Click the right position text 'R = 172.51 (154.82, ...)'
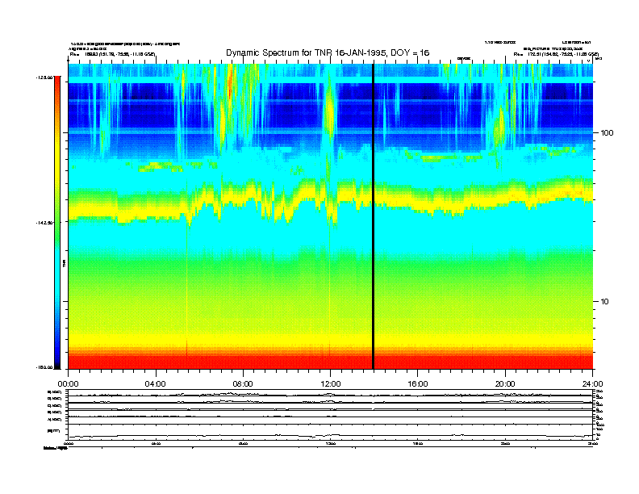The image size is (639, 494). tap(556, 54)
